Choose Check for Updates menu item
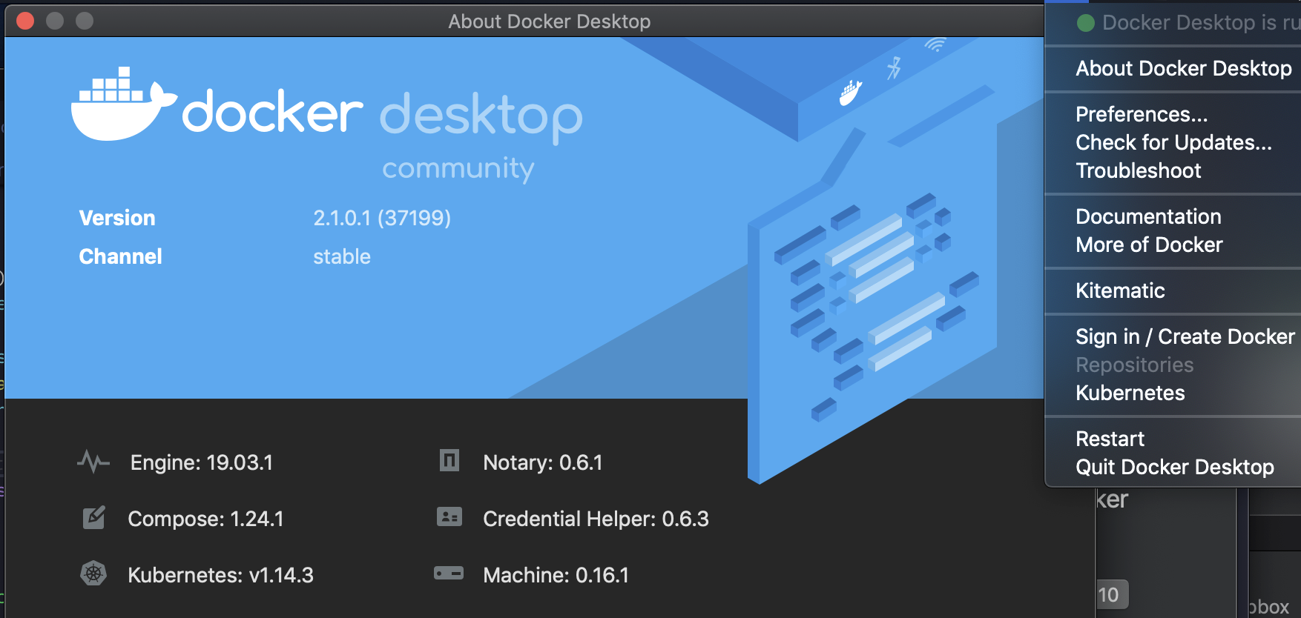 tap(1174, 142)
